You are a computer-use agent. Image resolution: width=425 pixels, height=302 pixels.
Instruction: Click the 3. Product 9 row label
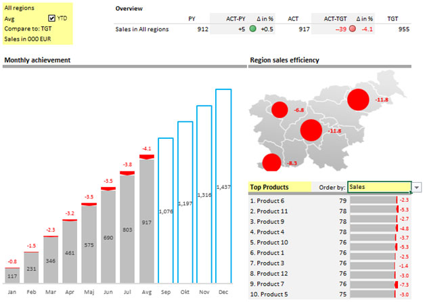[267, 221]
